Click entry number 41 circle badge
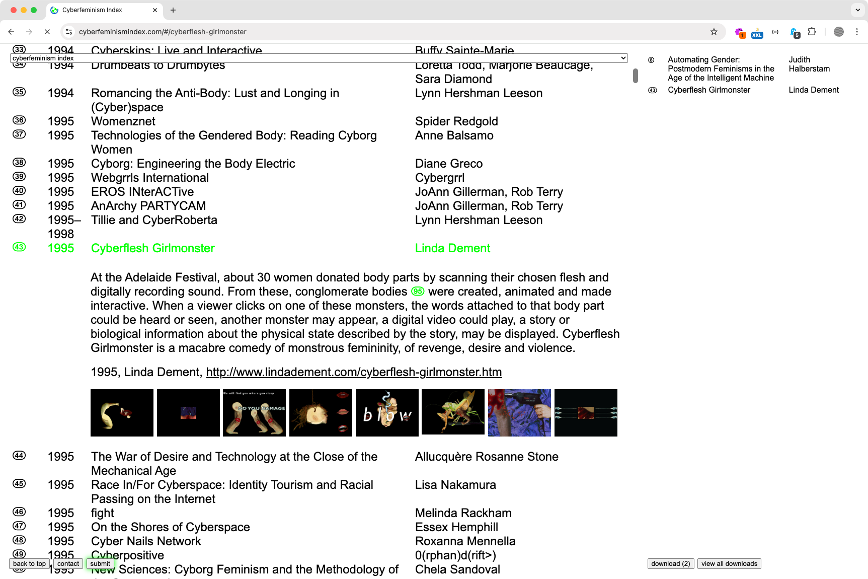Screen dimensions: 868x579 click(x=19, y=204)
